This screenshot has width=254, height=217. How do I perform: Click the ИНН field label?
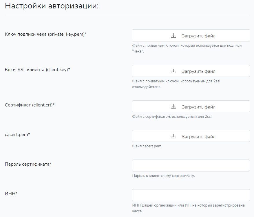pyautogui.click(x=11, y=194)
